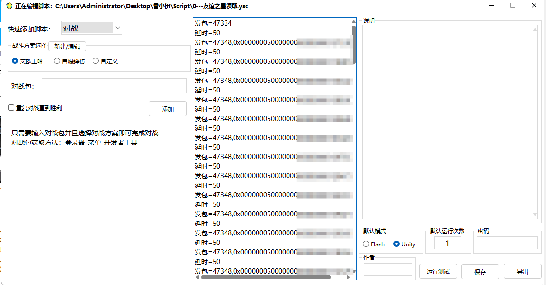The image size is (546, 285).
Task: Enable 重复对战直到胜利 checkbox
Action: [x=11, y=108]
